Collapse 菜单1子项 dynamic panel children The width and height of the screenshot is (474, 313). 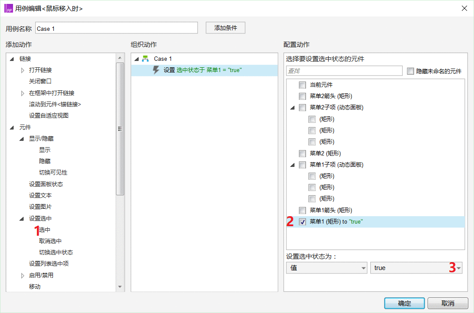click(292, 165)
